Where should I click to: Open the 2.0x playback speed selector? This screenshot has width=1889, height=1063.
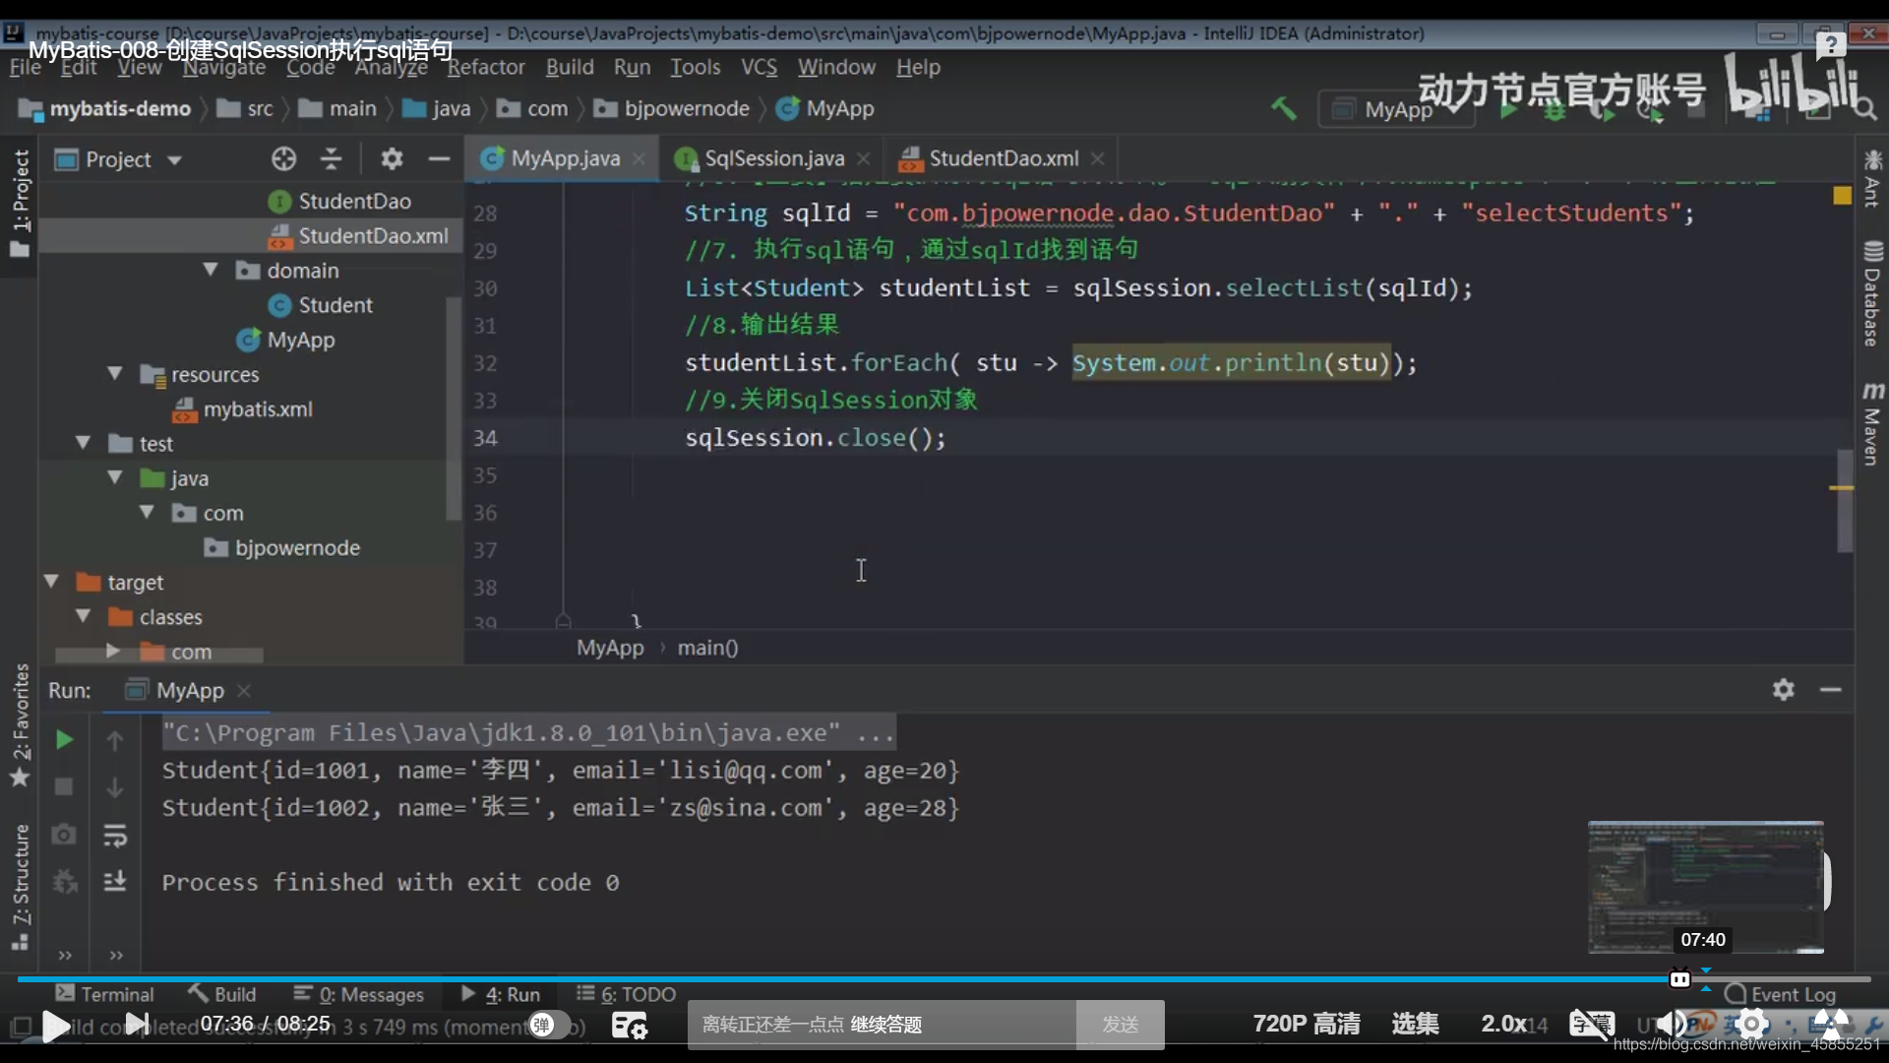(1504, 1024)
